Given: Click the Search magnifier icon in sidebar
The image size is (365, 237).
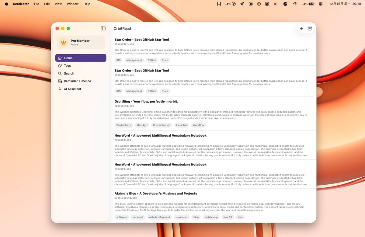Looking at the screenshot, I should 60,74.
